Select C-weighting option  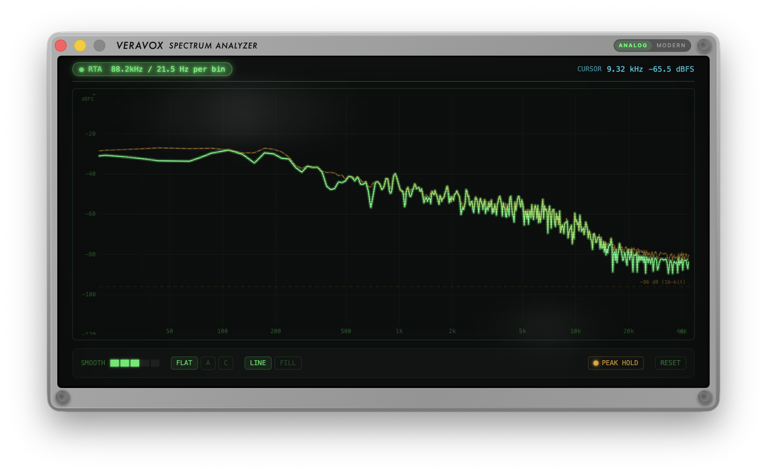click(226, 363)
